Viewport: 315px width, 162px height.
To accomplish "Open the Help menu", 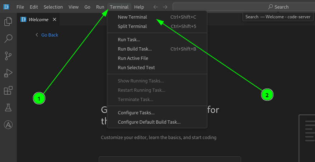I will point(139,7).
